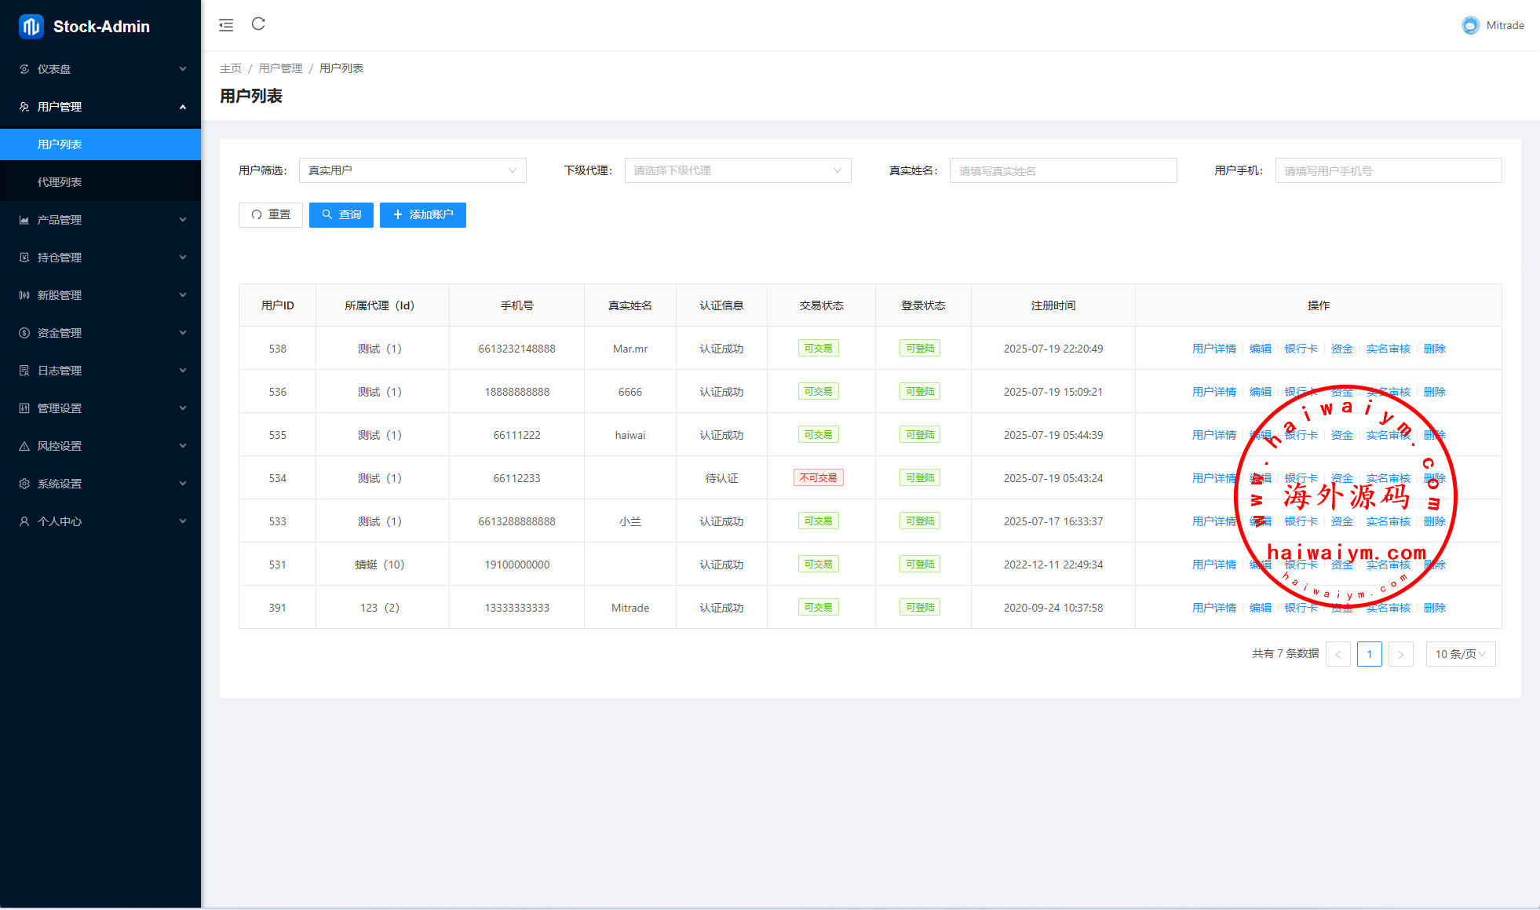Viewport: 1540px width, 910px height.
Task: Click the Mitrade user avatar
Action: point(1470,25)
